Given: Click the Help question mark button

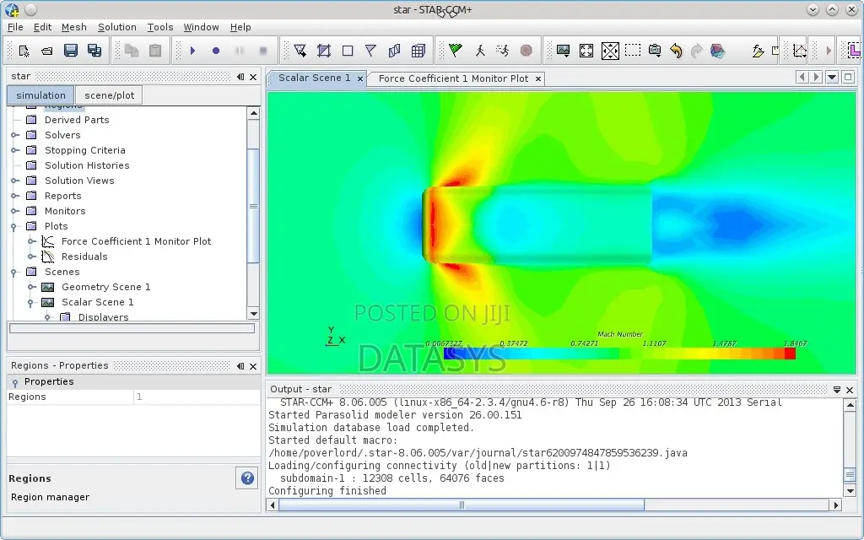Looking at the screenshot, I should click(x=247, y=478).
